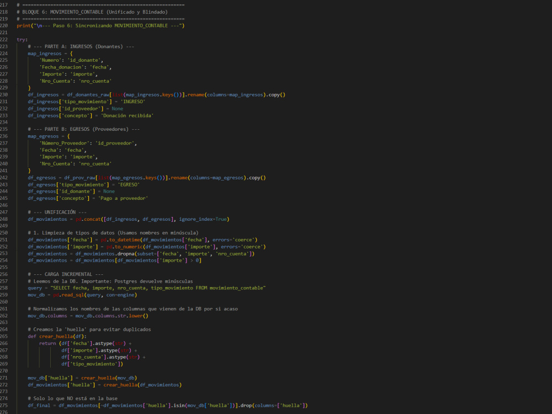The width and height of the screenshot is (552, 414).
Task: Click the 'Número_Proveedor' dictionary key
Action: (x=65, y=144)
